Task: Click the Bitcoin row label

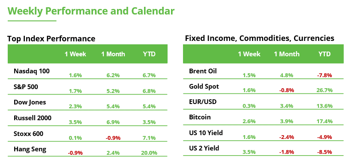Action: 200,117
